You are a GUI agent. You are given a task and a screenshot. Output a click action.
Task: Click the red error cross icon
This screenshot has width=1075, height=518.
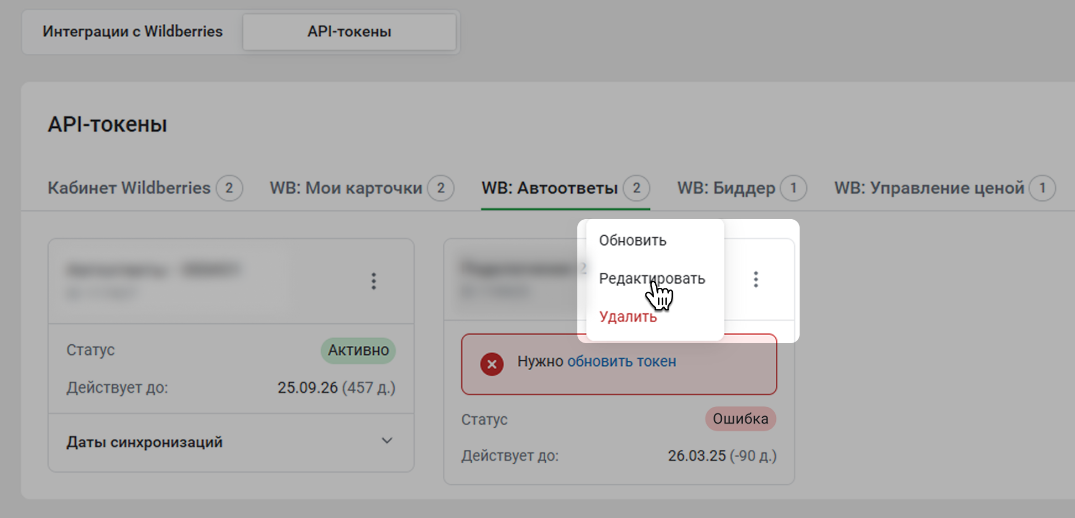click(492, 364)
